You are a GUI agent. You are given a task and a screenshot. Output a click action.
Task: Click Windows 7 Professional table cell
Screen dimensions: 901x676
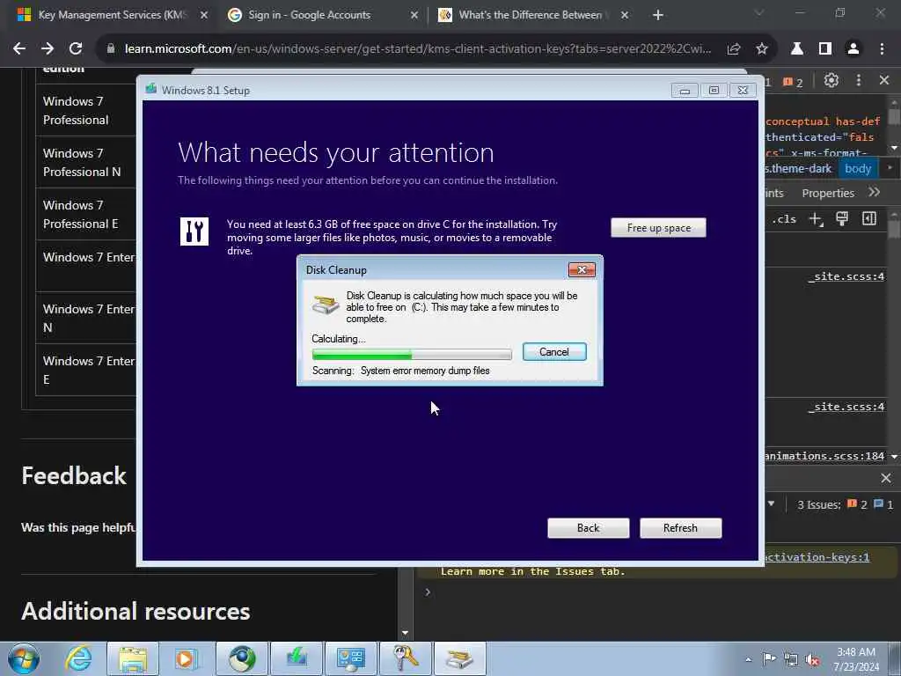[85, 110]
